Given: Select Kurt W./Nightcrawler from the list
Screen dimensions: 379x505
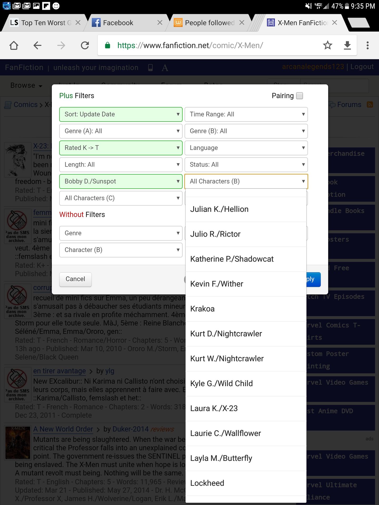Looking at the screenshot, I should tap(246, 359).
